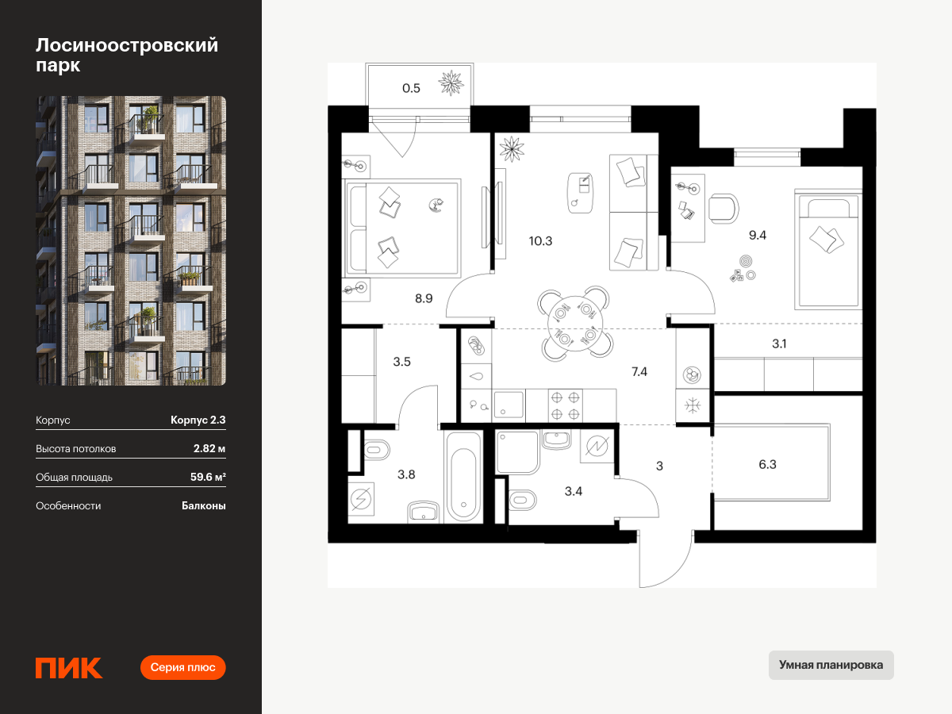Click the sink in 3.8 bathroom

pyautogui.click(x=424, y=511)
